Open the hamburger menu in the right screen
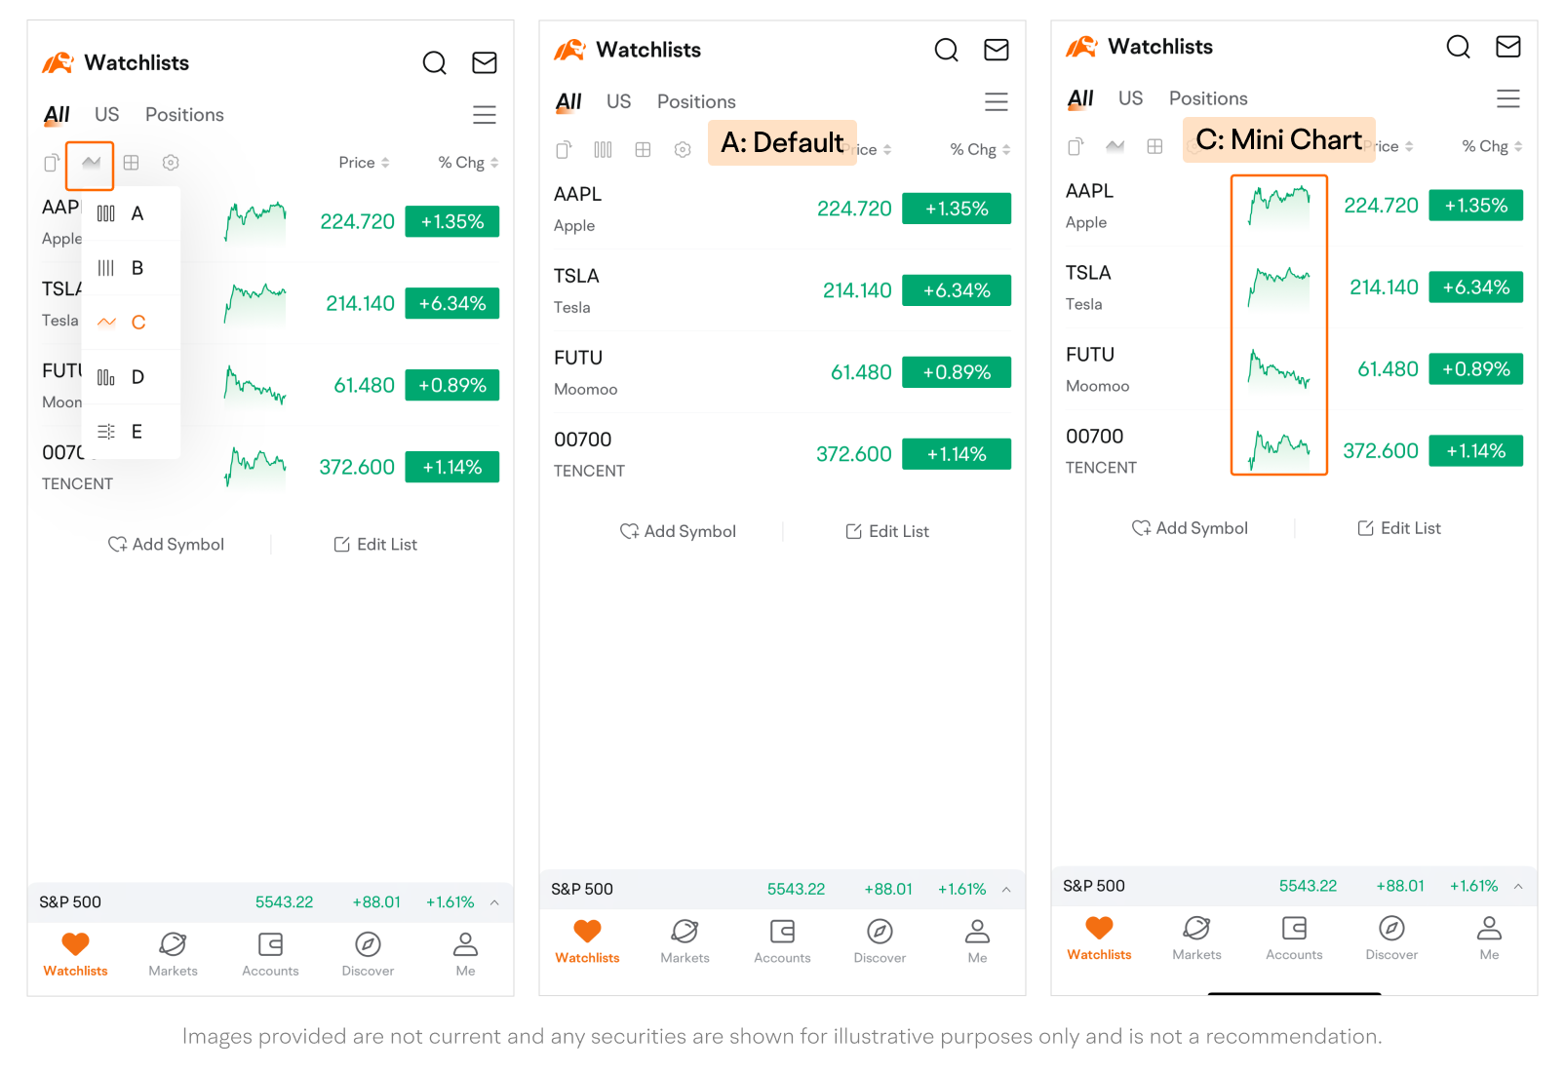Image resolution: width=1565 pixels, height=1071 pixels. coord(1507,98)
